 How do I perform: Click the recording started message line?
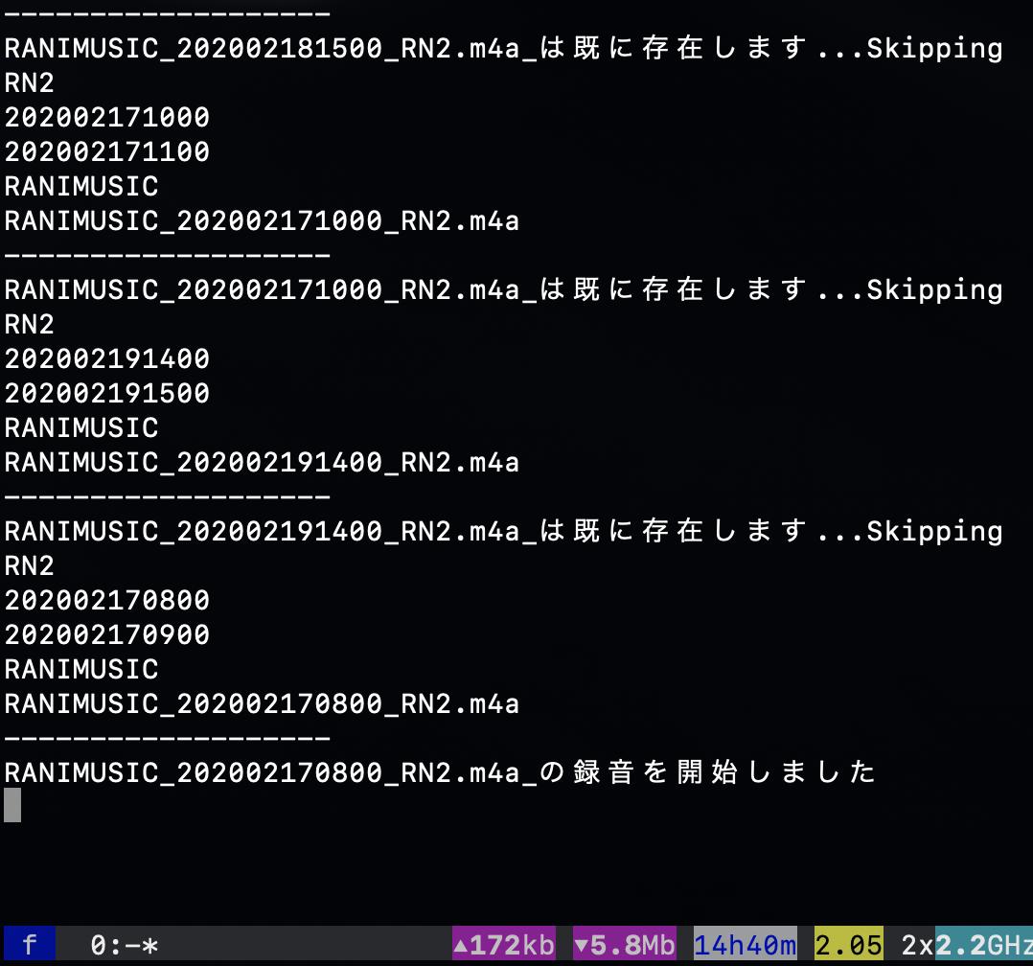click(x=431, y=772)
